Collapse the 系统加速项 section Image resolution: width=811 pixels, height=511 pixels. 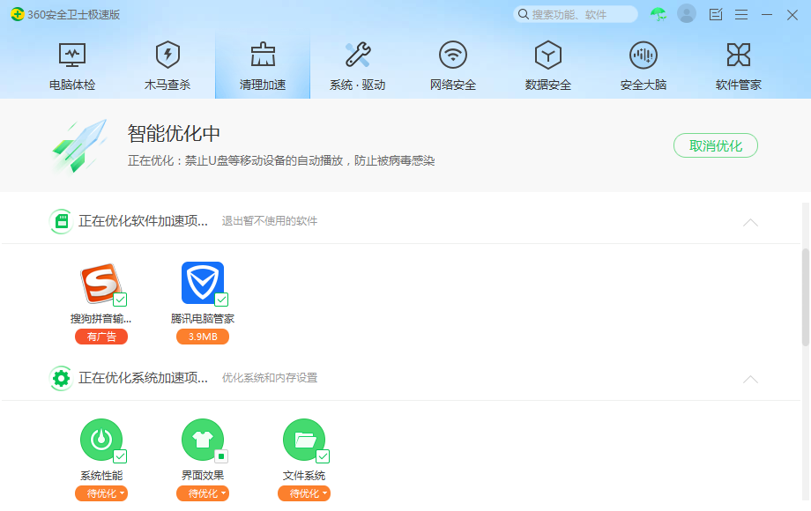(750, 380)
